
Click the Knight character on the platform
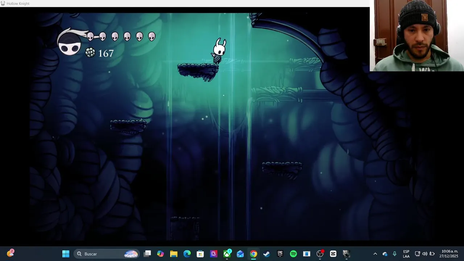[x=219, y=51]
